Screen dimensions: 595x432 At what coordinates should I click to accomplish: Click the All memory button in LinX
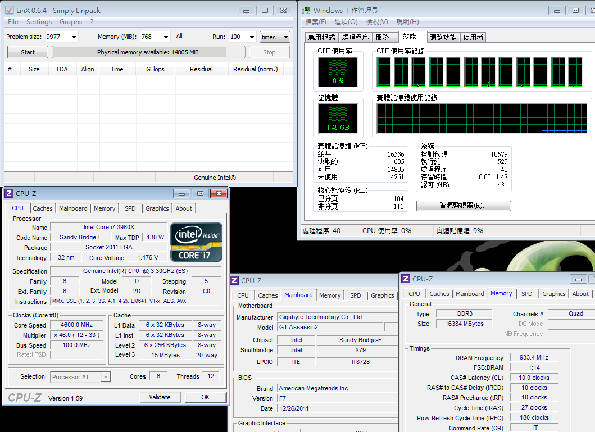[179, 37]
